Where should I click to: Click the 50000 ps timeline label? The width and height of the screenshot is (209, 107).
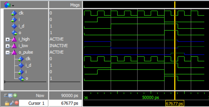click(x=151, y=98)
